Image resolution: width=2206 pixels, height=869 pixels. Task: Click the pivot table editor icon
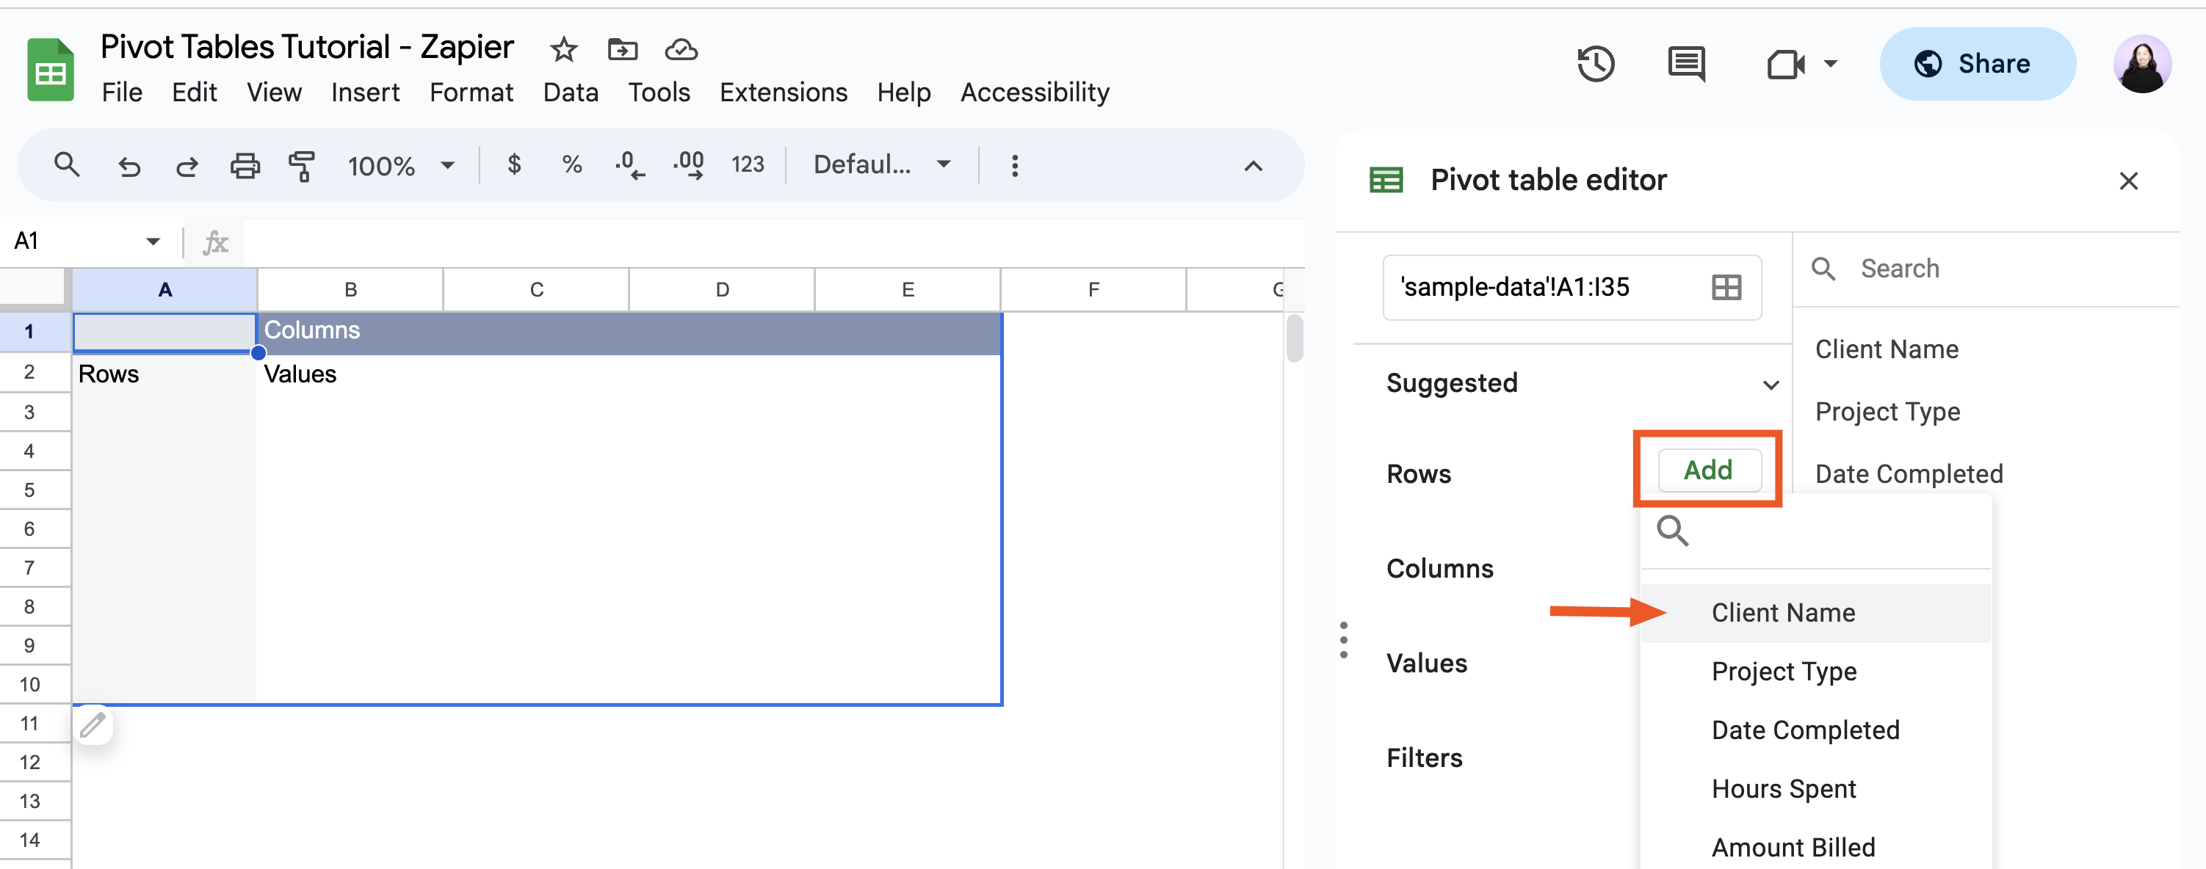pos(1384,180)
